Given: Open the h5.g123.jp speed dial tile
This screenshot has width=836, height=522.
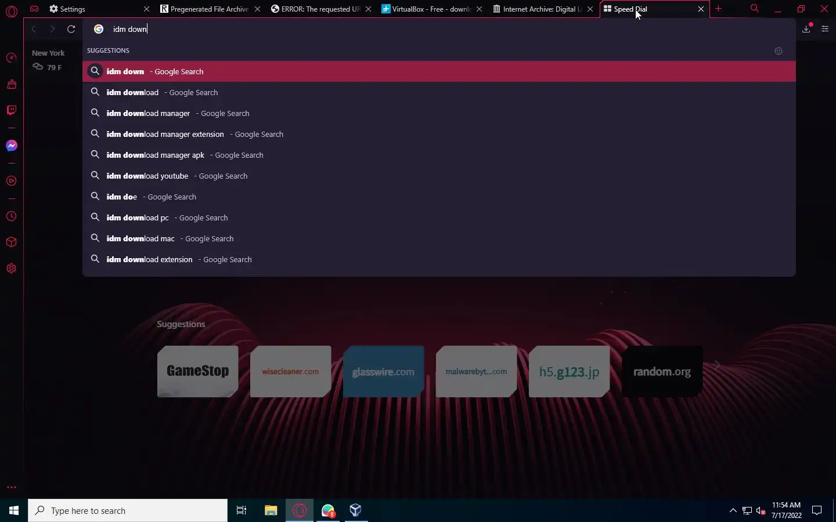Looking at the screenshot, I should coord(569,371).
